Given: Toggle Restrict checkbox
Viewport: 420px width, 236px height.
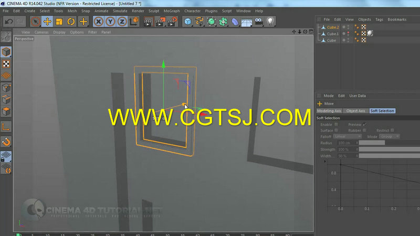Looking at the screenshot, I should [392, 130].
